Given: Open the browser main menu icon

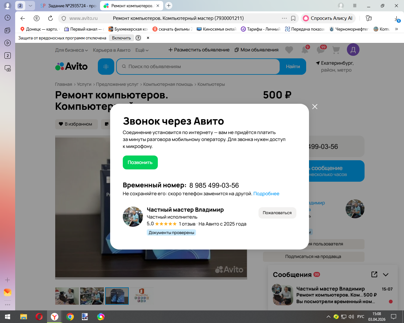Looking at the screenshot, I should 355,6.
